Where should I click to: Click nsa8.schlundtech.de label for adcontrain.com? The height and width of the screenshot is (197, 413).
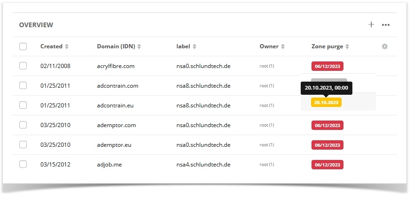coord(203,86)
